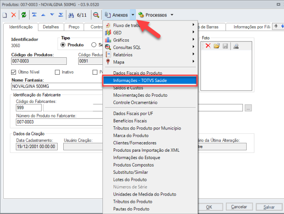Click the Código do Produtos field
The image size is (284, 214).
point(39,61)
